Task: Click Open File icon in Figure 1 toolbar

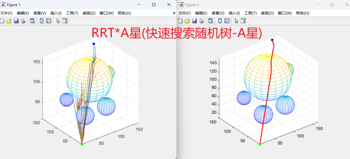Action: pyautogui.click(x=9, y=21)
